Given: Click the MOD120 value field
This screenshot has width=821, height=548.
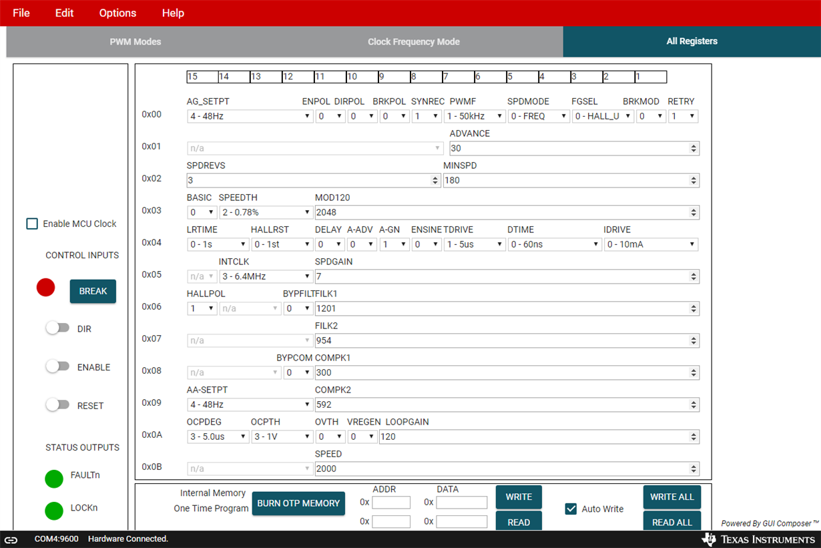Looking at the screenshot, I should pos(507,212).
